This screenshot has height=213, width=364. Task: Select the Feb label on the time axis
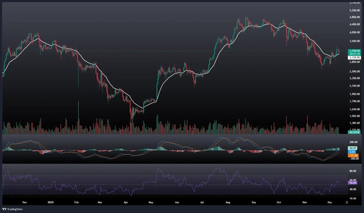[x=76, y=202]
